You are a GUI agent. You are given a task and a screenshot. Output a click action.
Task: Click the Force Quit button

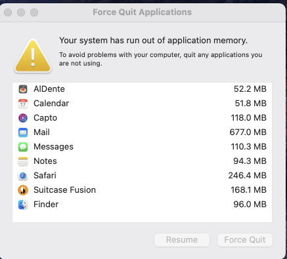(245, 240)
